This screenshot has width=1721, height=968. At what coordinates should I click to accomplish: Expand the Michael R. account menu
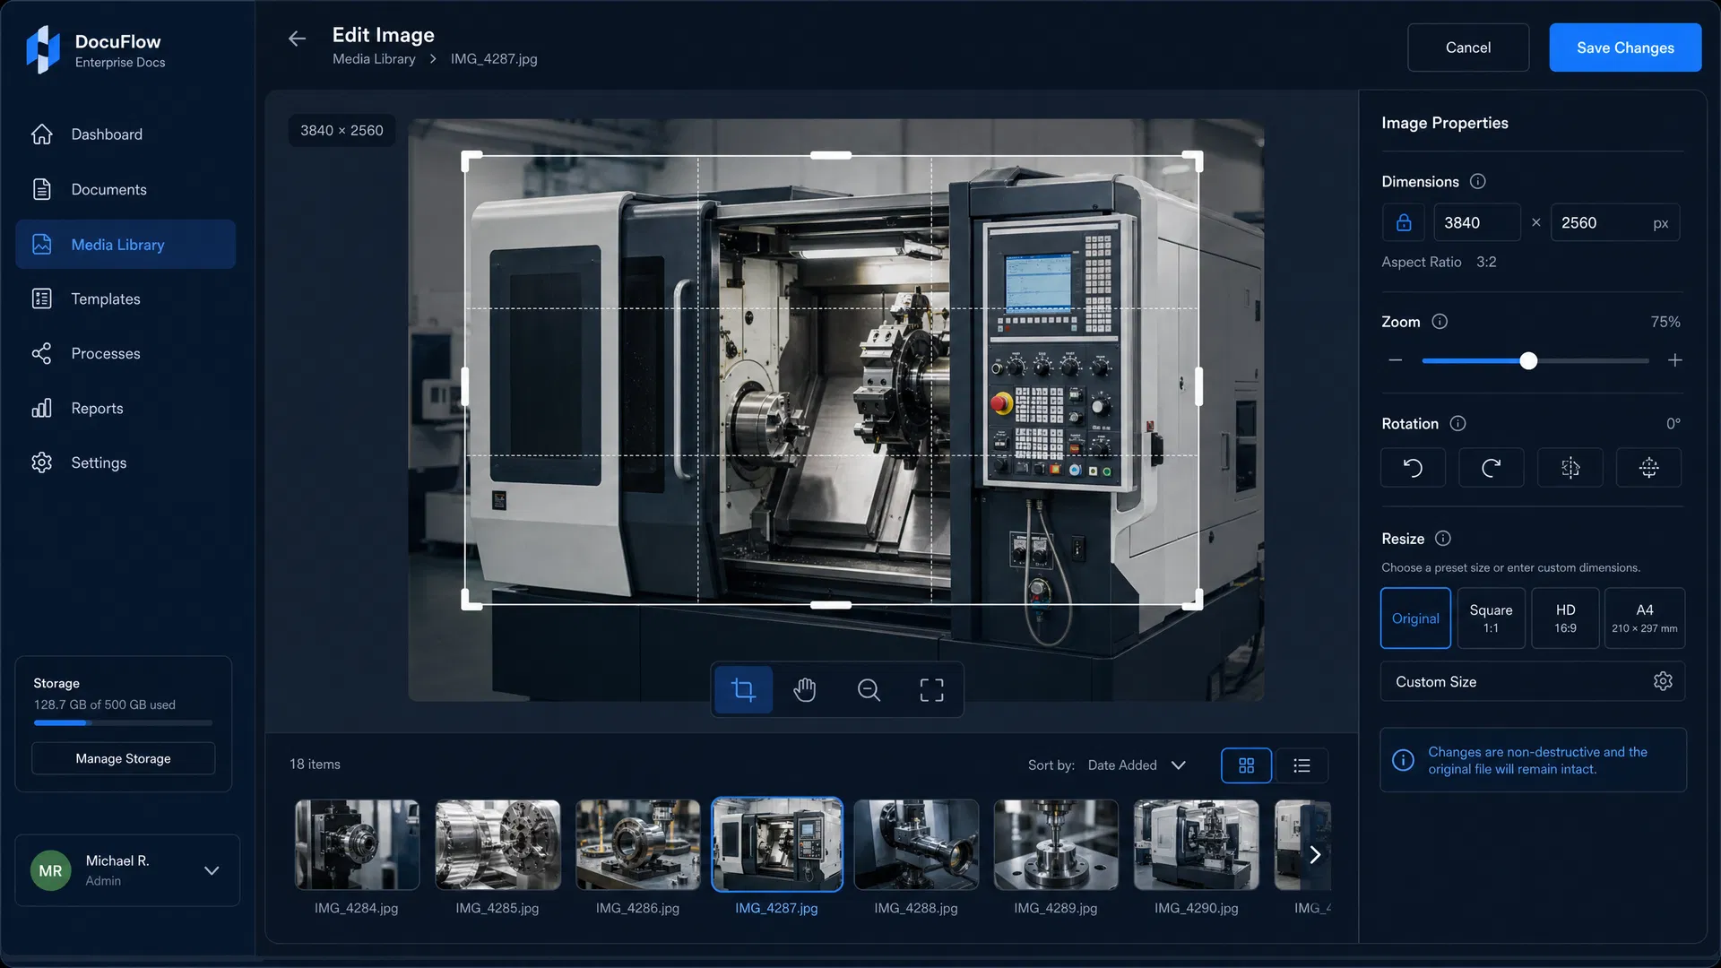point(212,870)
